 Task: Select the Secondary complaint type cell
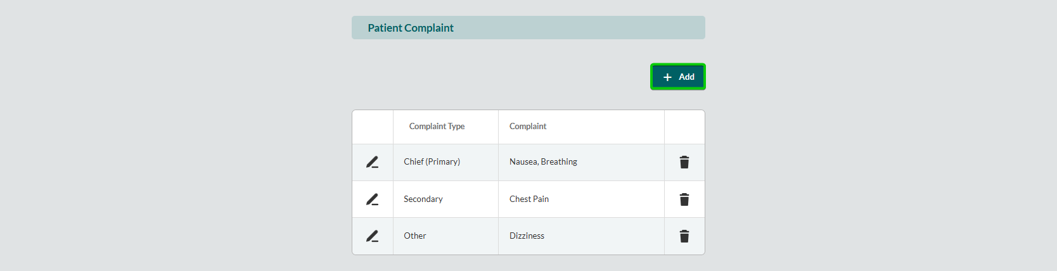coord(423,199)
